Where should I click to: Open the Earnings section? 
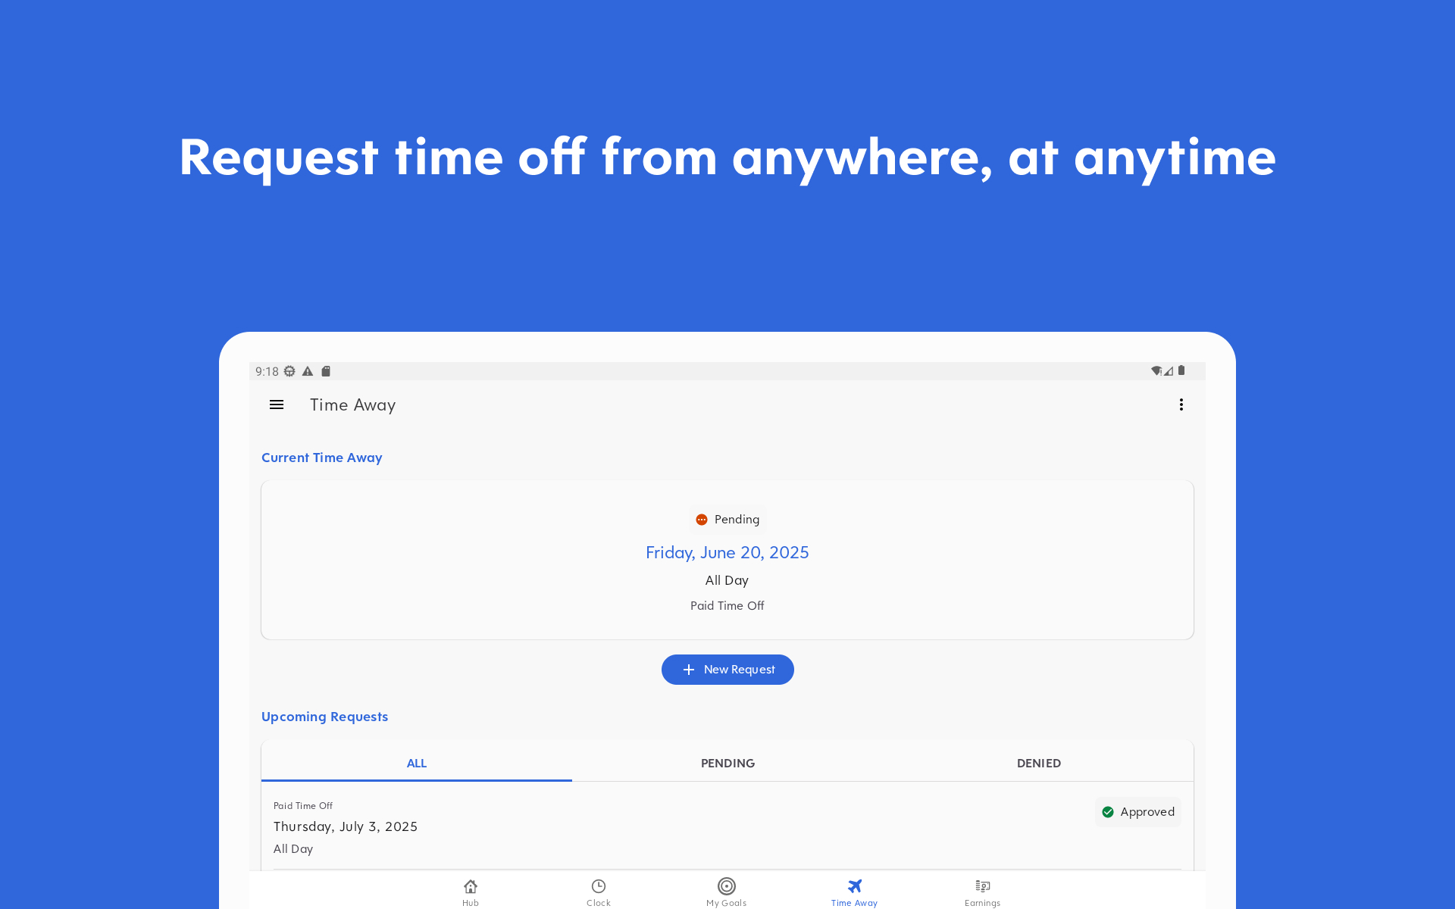coord(982,892)
